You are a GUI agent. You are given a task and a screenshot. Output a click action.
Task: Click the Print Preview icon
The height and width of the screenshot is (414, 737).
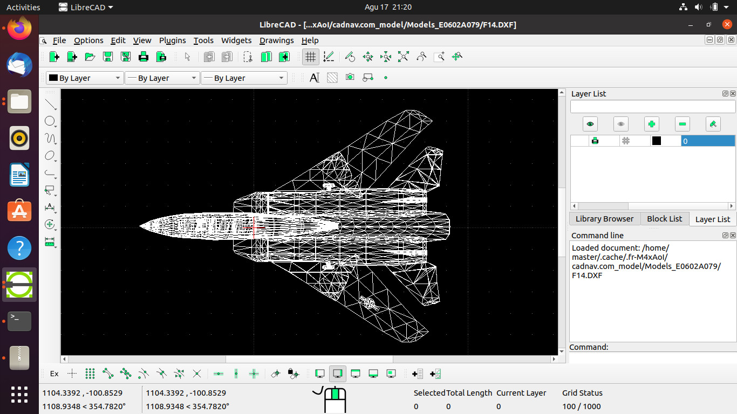[x=161, y=56]
